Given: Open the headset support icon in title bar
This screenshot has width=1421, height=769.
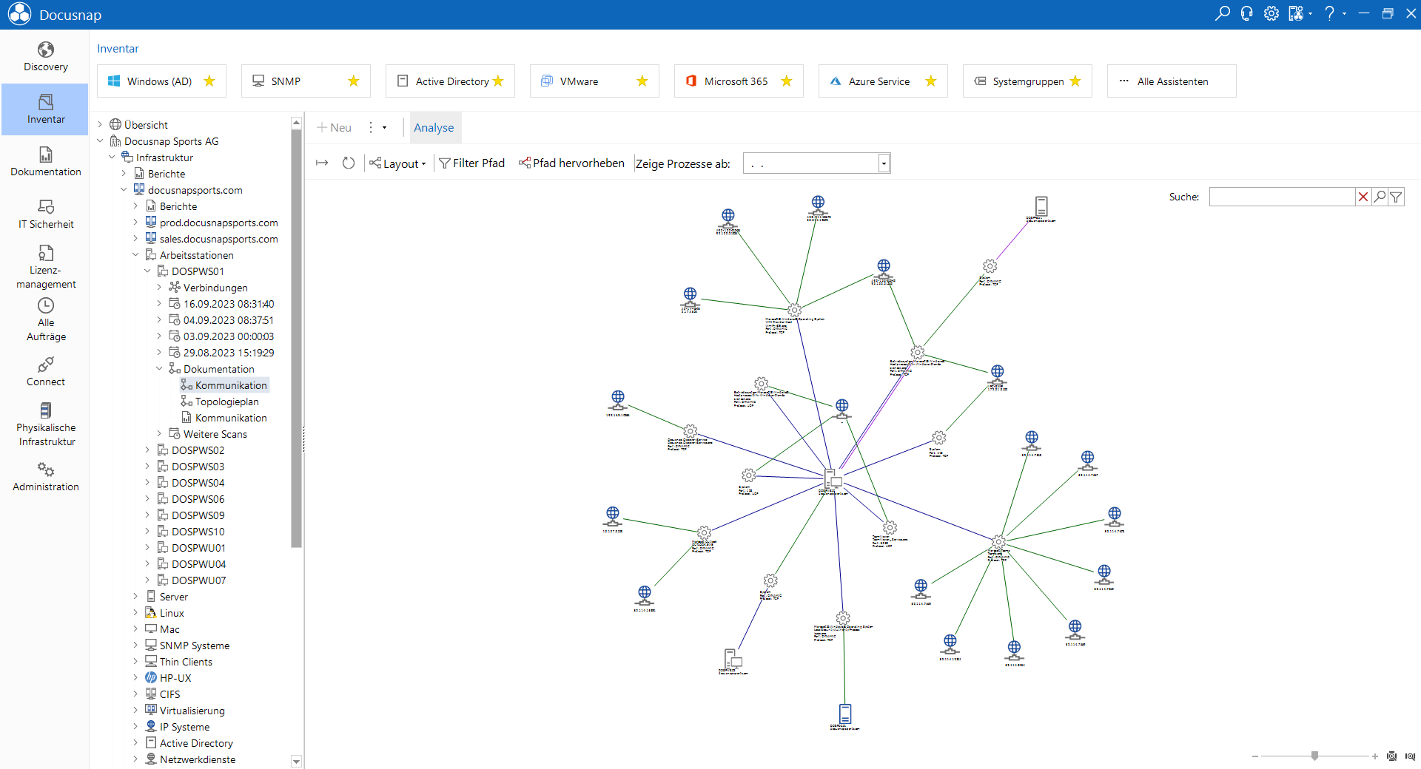Looking at the screenshot, I should 1247,13.
